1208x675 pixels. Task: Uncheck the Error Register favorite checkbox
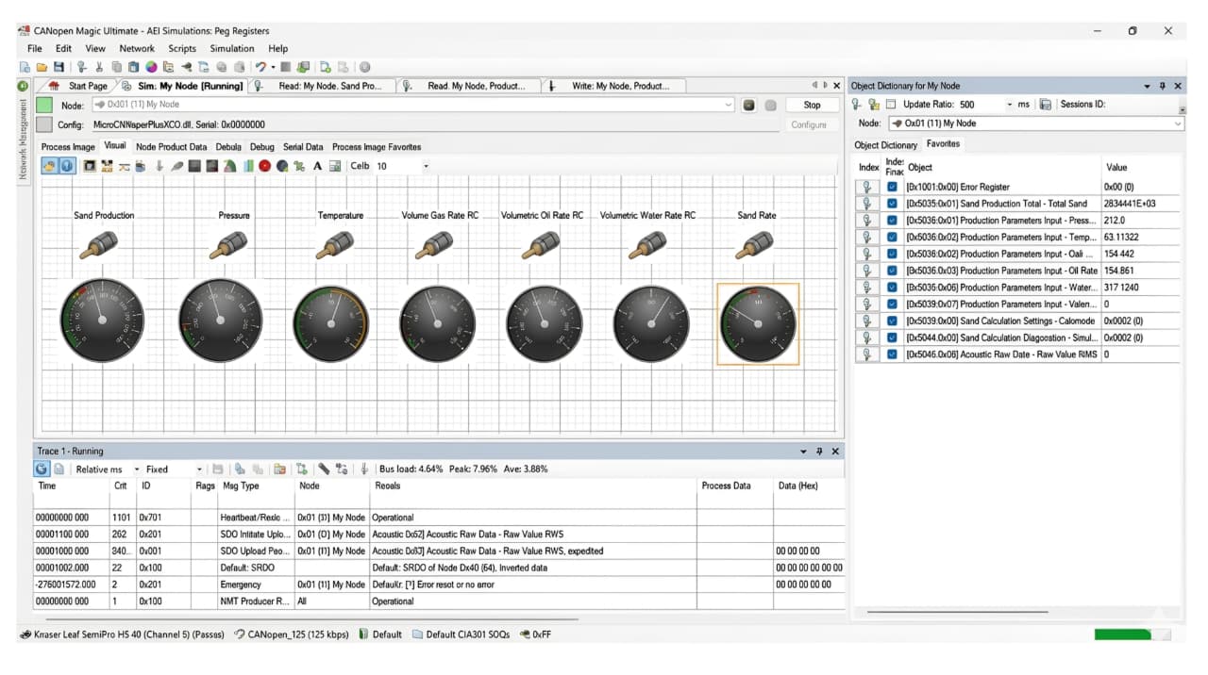coord(892,187)
